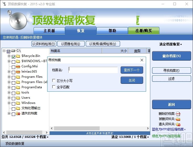Click the 删除的档案 legend icon
193x147 pixels.
[x=178, y=114]
